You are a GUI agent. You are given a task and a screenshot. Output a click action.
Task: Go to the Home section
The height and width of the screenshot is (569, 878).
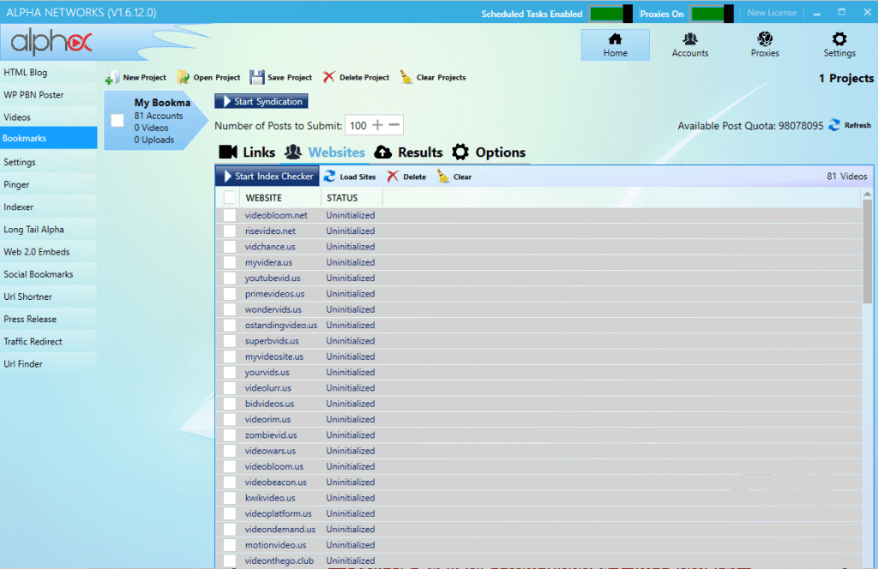[x=615, y=45]
